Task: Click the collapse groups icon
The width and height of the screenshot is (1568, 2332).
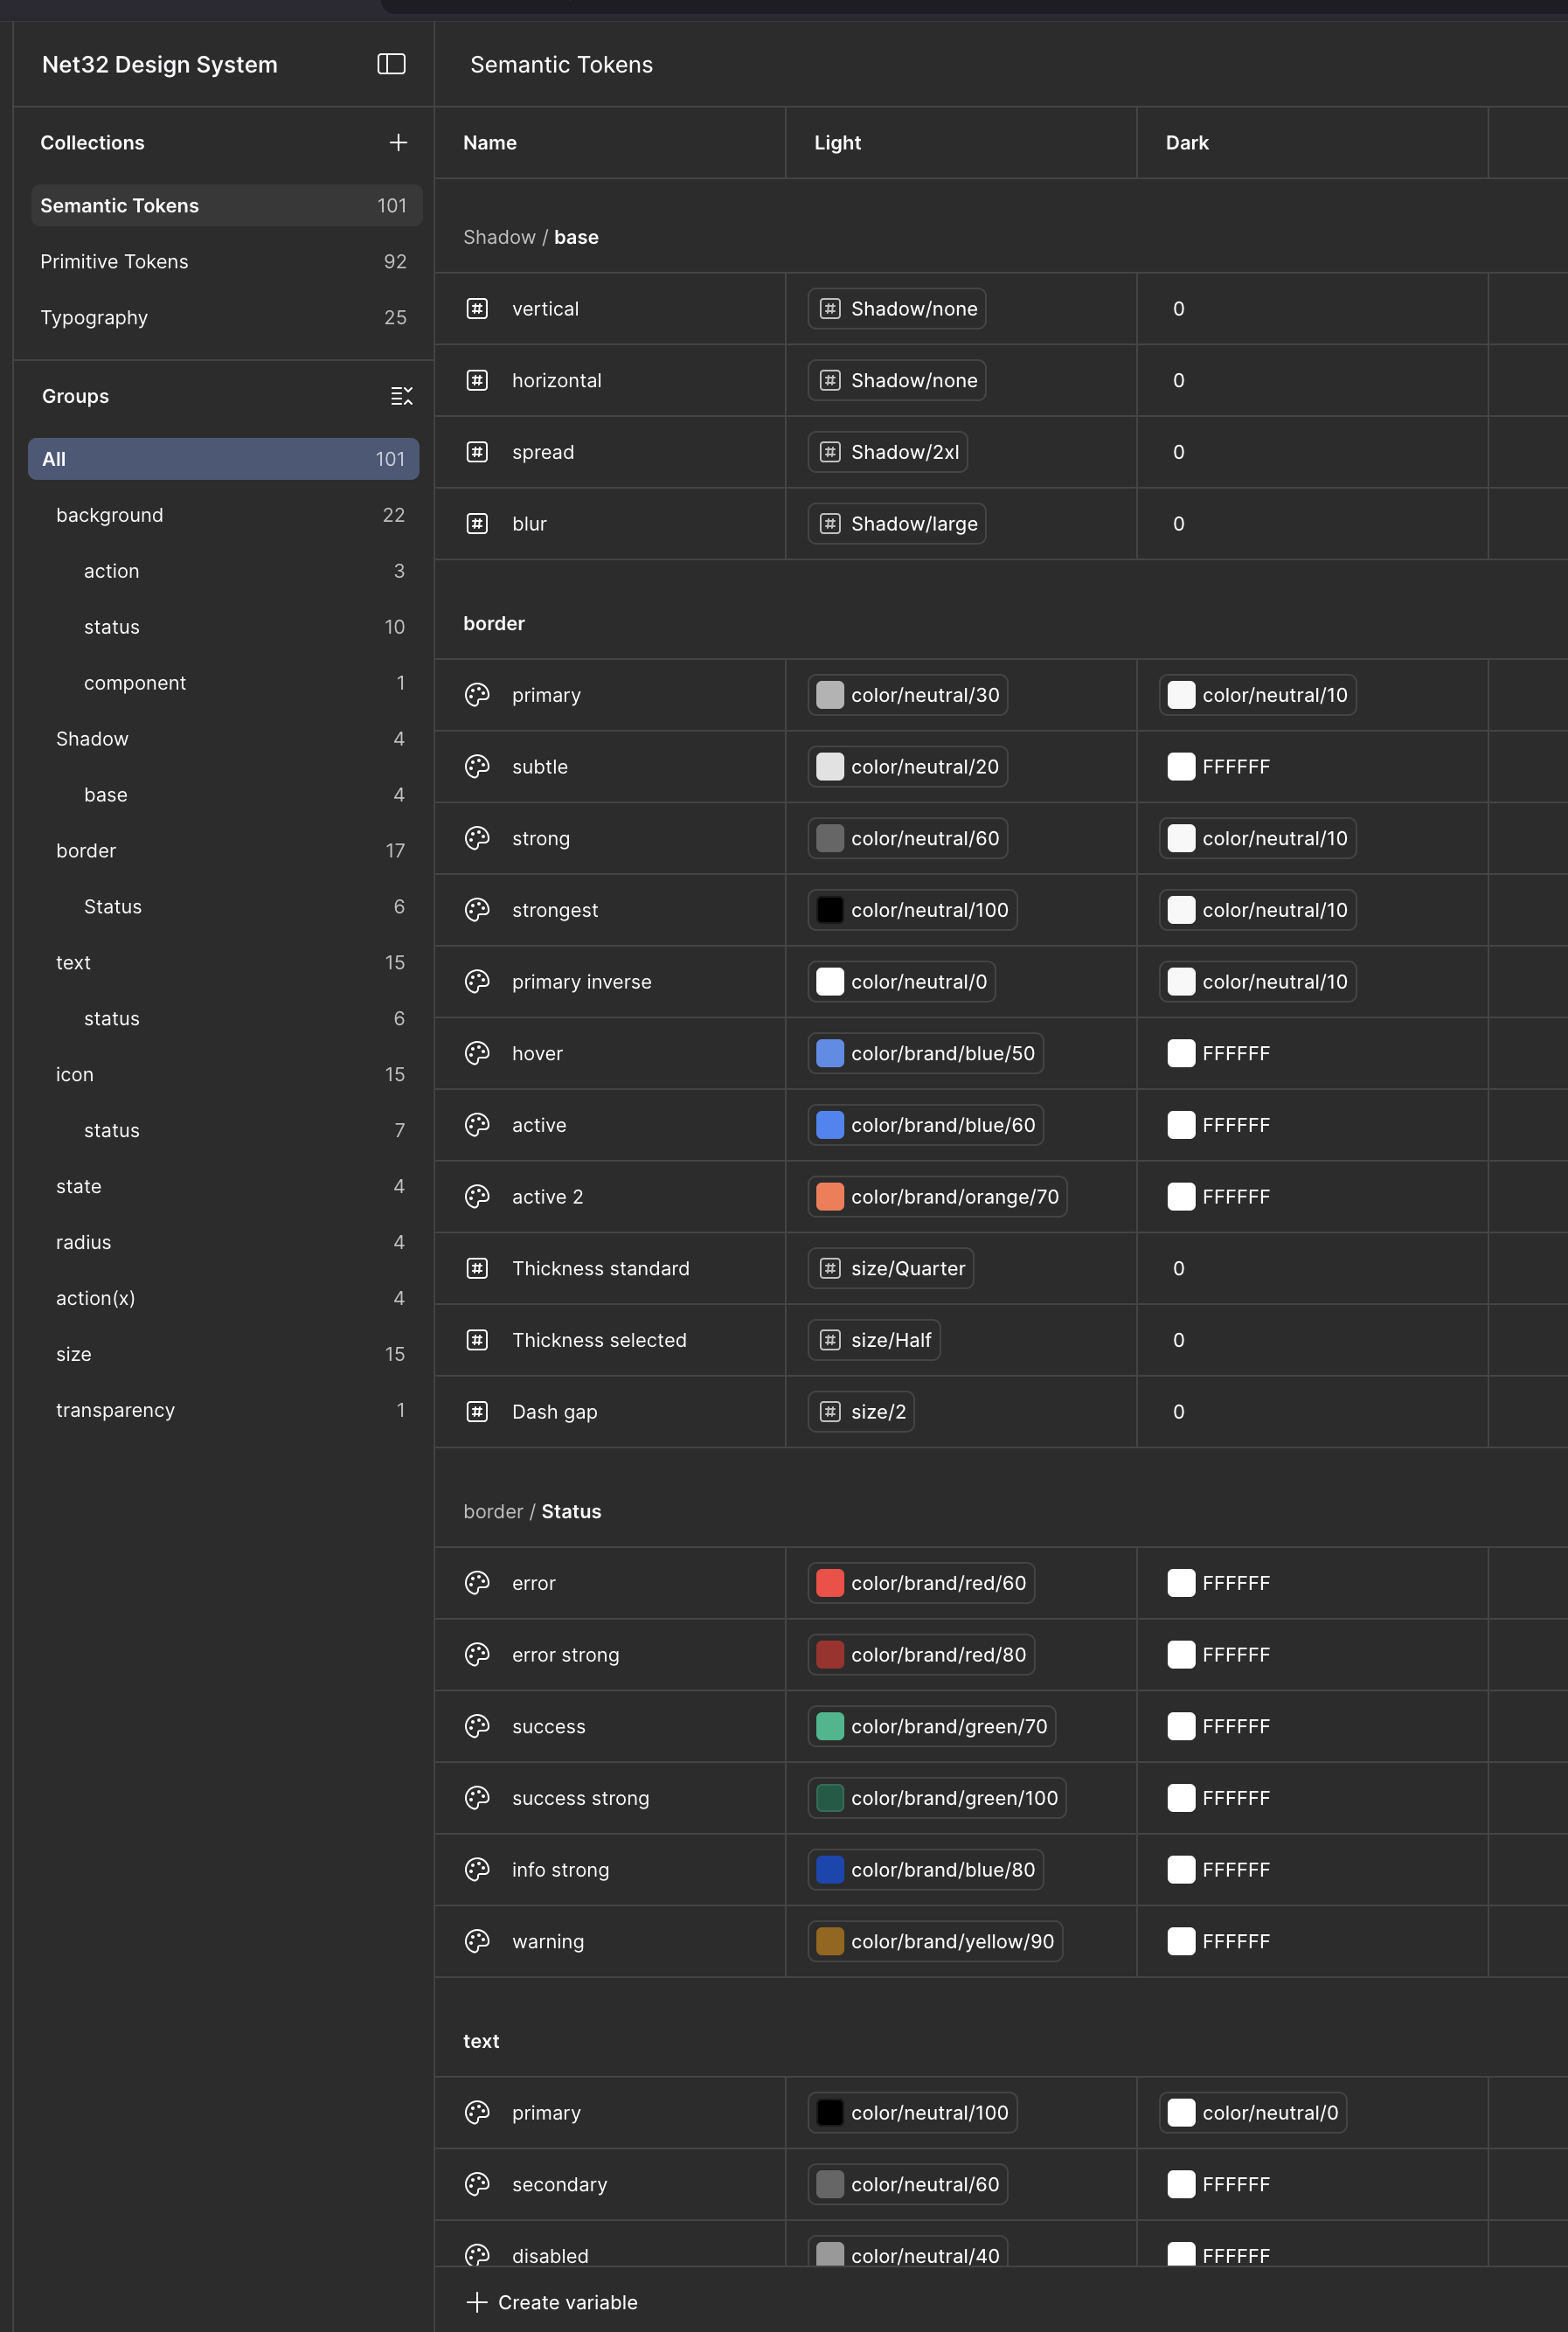Action: pyautogui.click(x=401, y=396)
